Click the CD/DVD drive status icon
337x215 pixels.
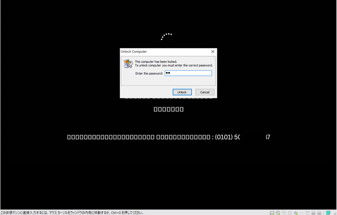click(x=278, y=213)
